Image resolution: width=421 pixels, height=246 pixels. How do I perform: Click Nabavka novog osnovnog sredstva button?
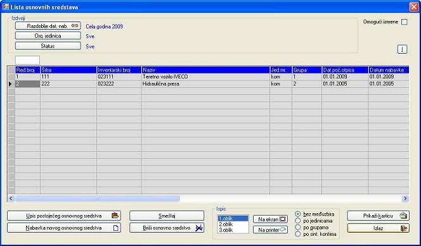click(x=64, y=228)
